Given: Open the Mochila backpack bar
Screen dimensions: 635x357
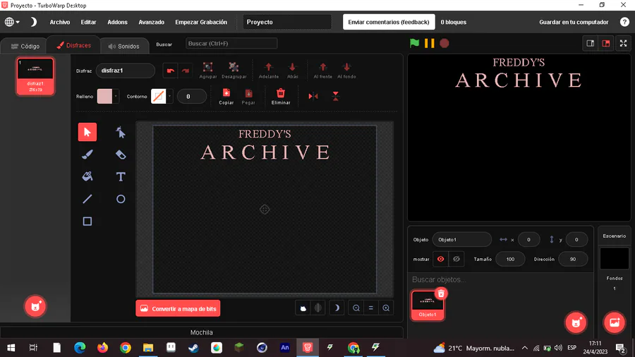Looking at the screenshot, I should [201, 332].
